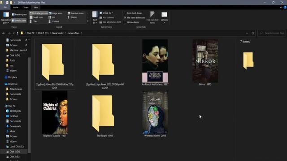287x161 pixels.
Task: Go forward with the Forward arrow
Action: (9, 33)
